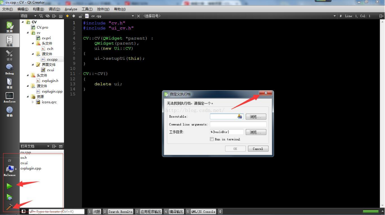Screen dimensions: 385x215
Task: Close the open documents pane
Action: (x=60, y=146)
